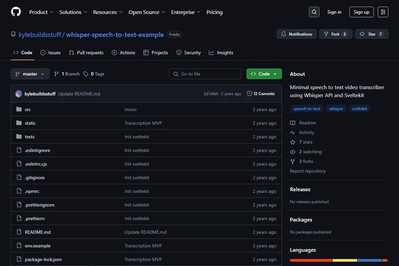The image size is (399, 266).
Task: Open the Insights tab
Action: (x=221, y=53)
